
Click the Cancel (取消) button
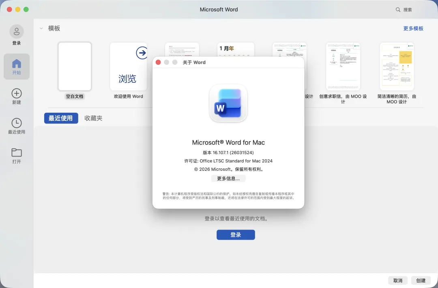point(398,280)
